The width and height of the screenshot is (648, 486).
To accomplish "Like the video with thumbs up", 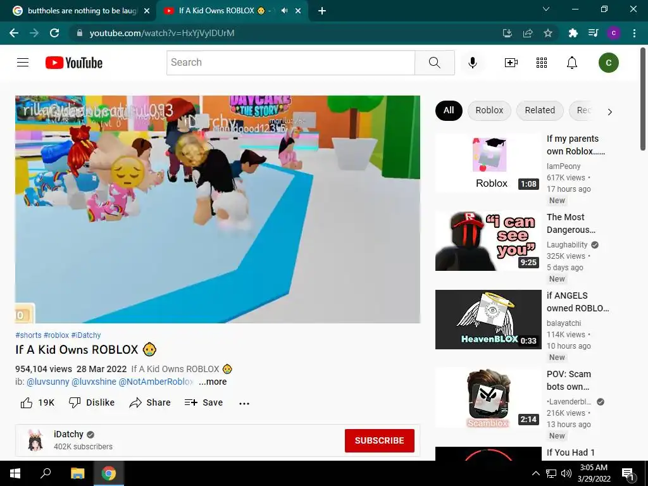I will [37, 402].
